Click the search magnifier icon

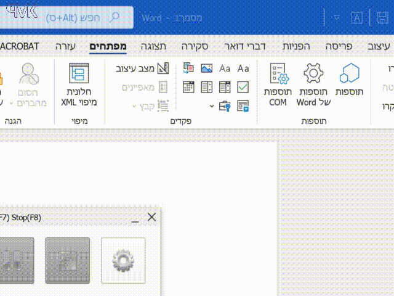point(115,17)
